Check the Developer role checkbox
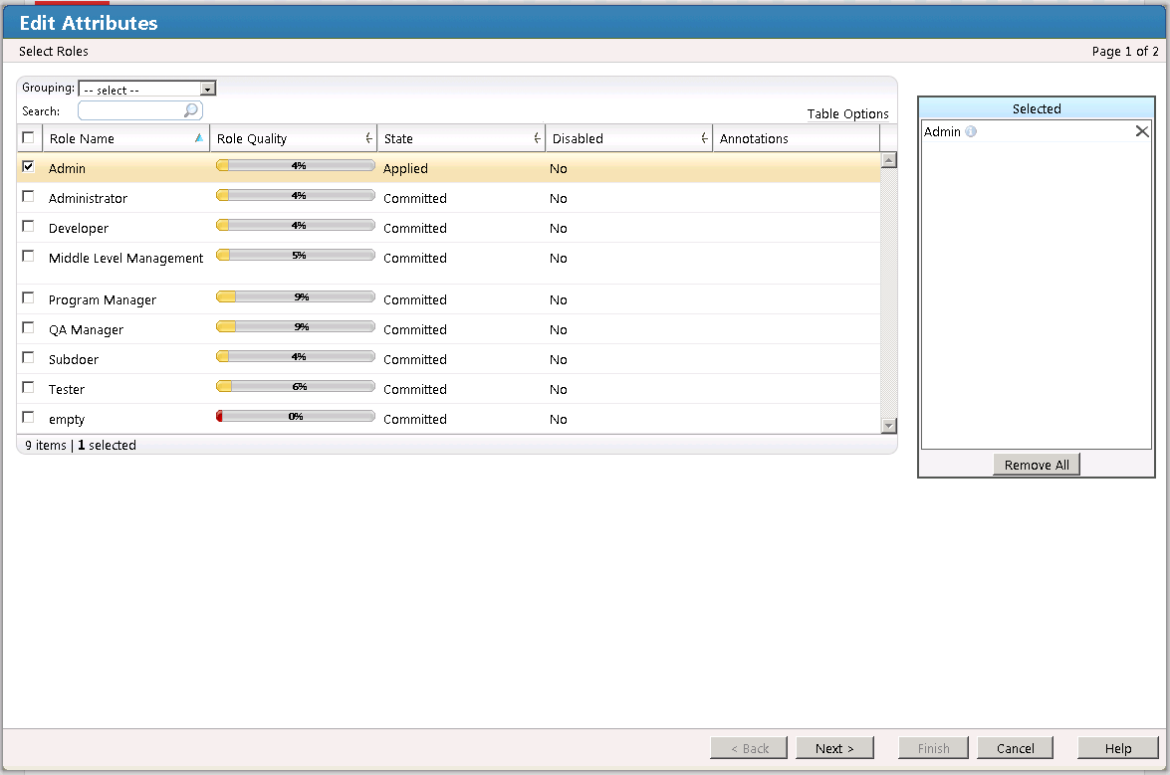Screen dimensions: 1170x775 pyautogui.click(x=28, y=226)
